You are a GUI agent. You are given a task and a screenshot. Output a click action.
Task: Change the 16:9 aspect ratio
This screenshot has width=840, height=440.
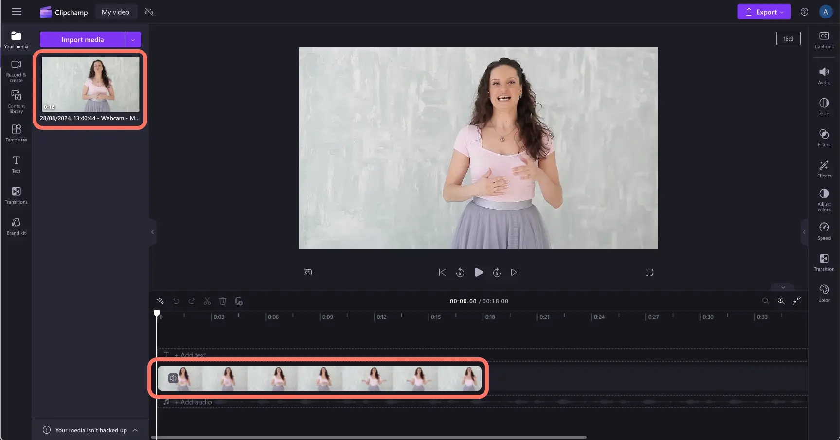tap(788, 38)
